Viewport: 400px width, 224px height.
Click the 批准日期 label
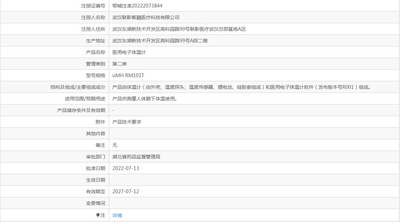click(95, 168)
